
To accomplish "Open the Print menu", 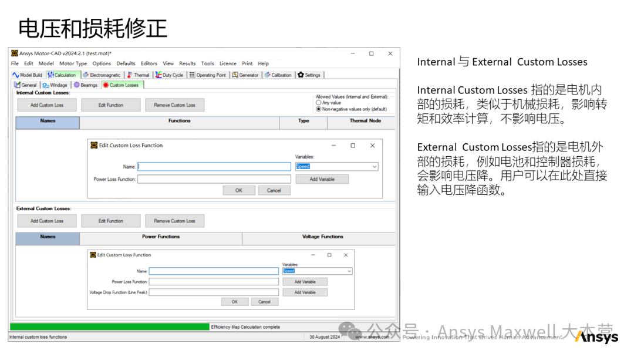I will click(247, 63).
